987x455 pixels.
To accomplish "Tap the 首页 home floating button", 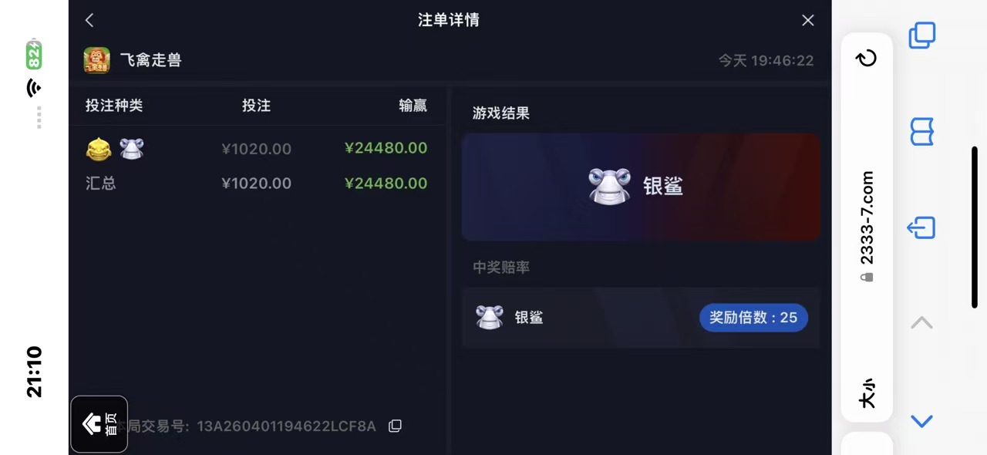I will (99, 423).
